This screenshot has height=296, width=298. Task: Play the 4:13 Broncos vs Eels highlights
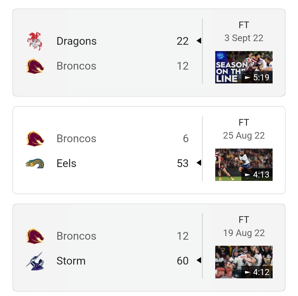244,165
